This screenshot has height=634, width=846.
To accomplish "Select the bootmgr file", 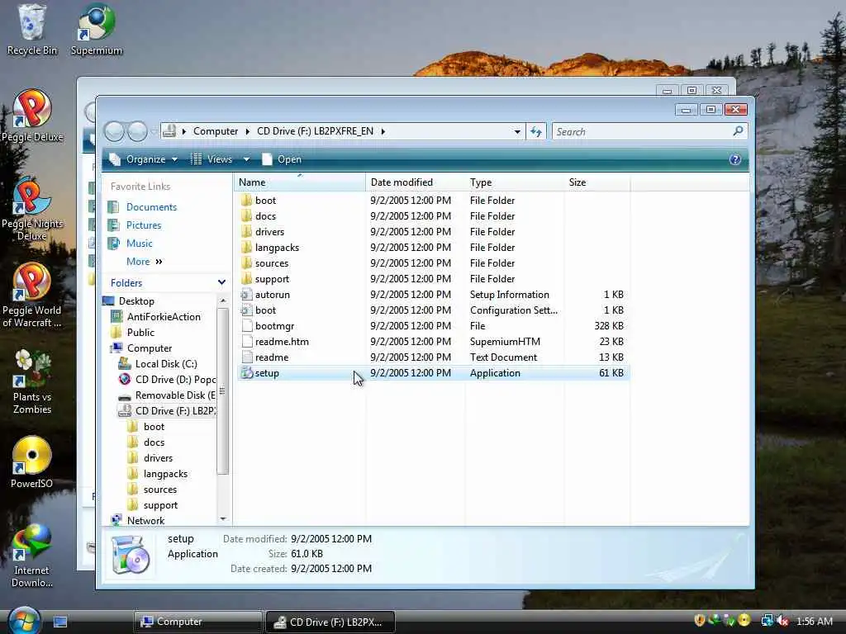I will (x=433, y=325).
